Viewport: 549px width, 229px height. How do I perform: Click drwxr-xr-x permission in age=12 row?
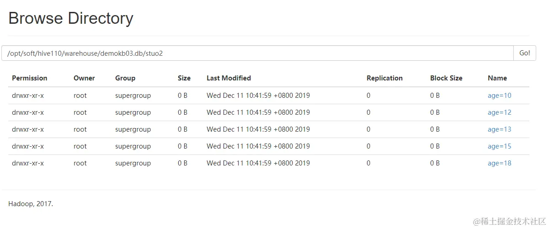(28, 112)
